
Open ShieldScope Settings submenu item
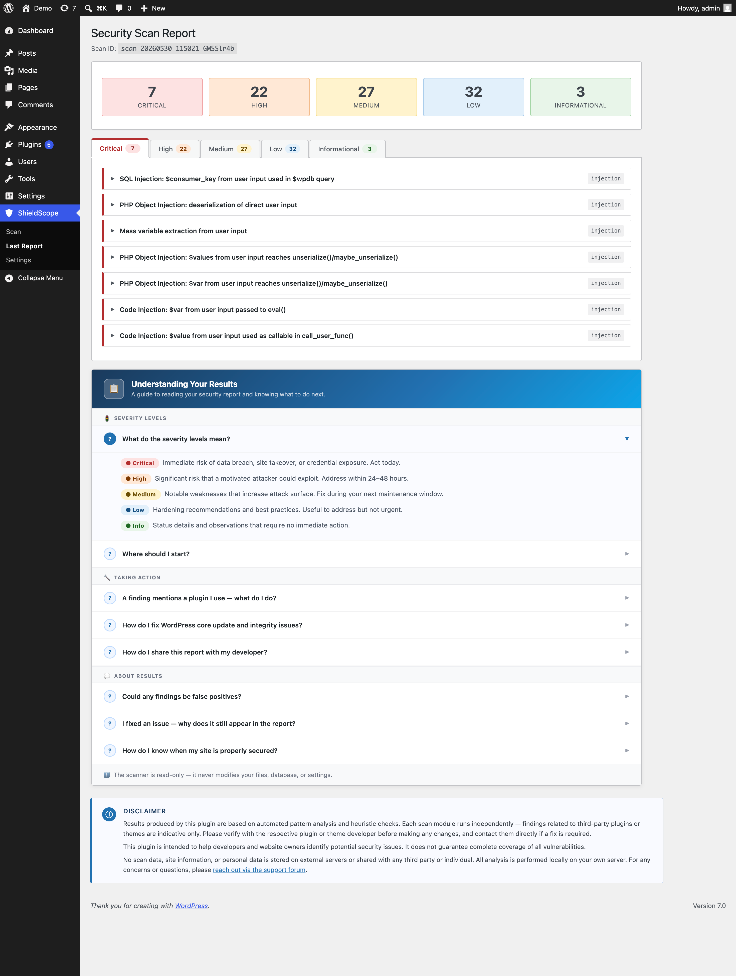[19, 260]
